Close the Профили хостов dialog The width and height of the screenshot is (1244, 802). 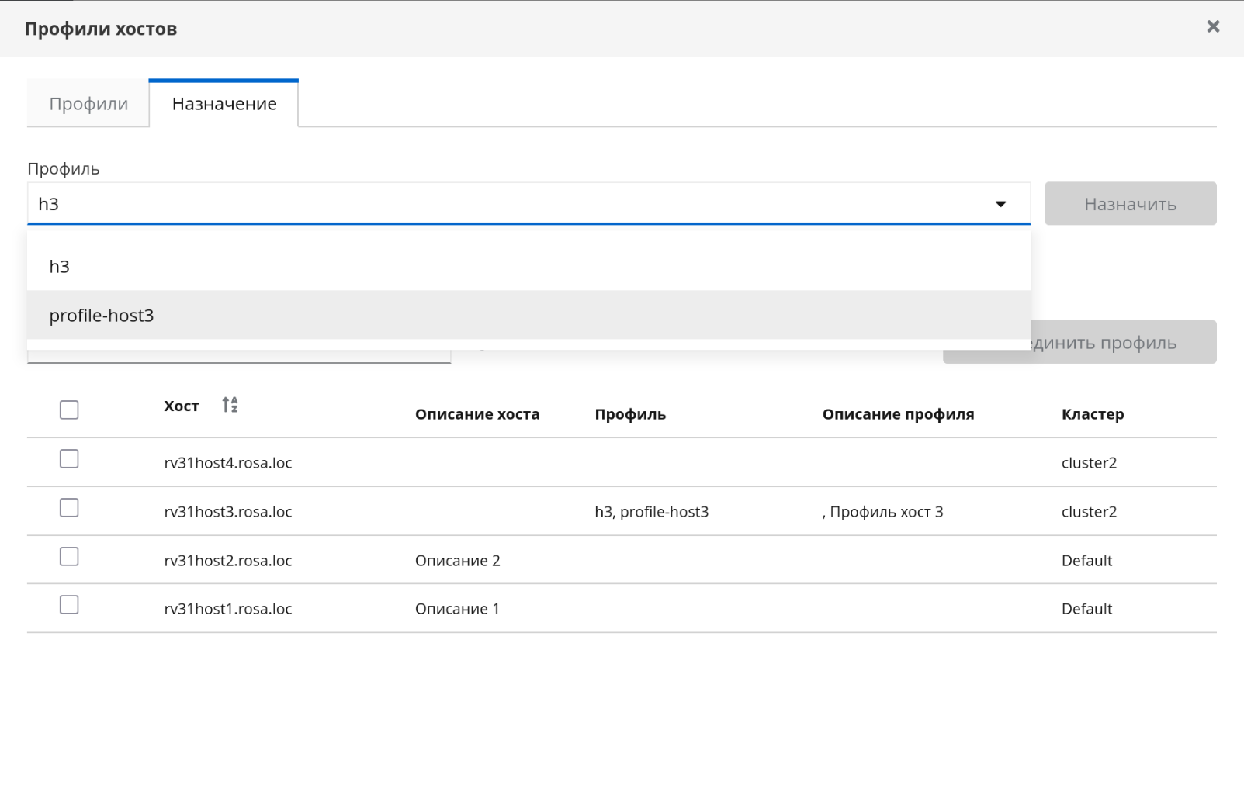[1213, 27]
